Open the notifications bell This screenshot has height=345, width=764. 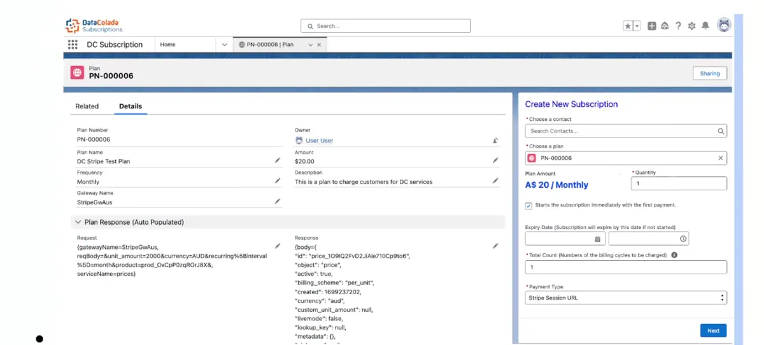(x=705, y=26)
